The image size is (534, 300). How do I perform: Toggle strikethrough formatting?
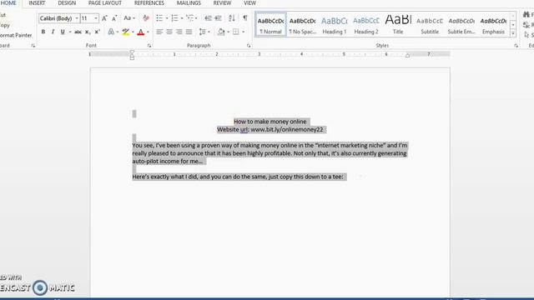[78, 32]
